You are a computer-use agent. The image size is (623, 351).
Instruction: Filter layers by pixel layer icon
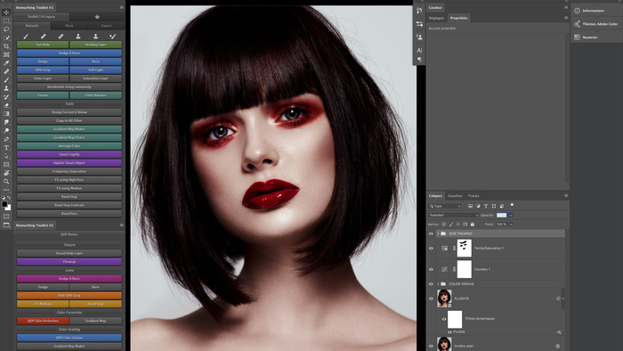[470, 206]
